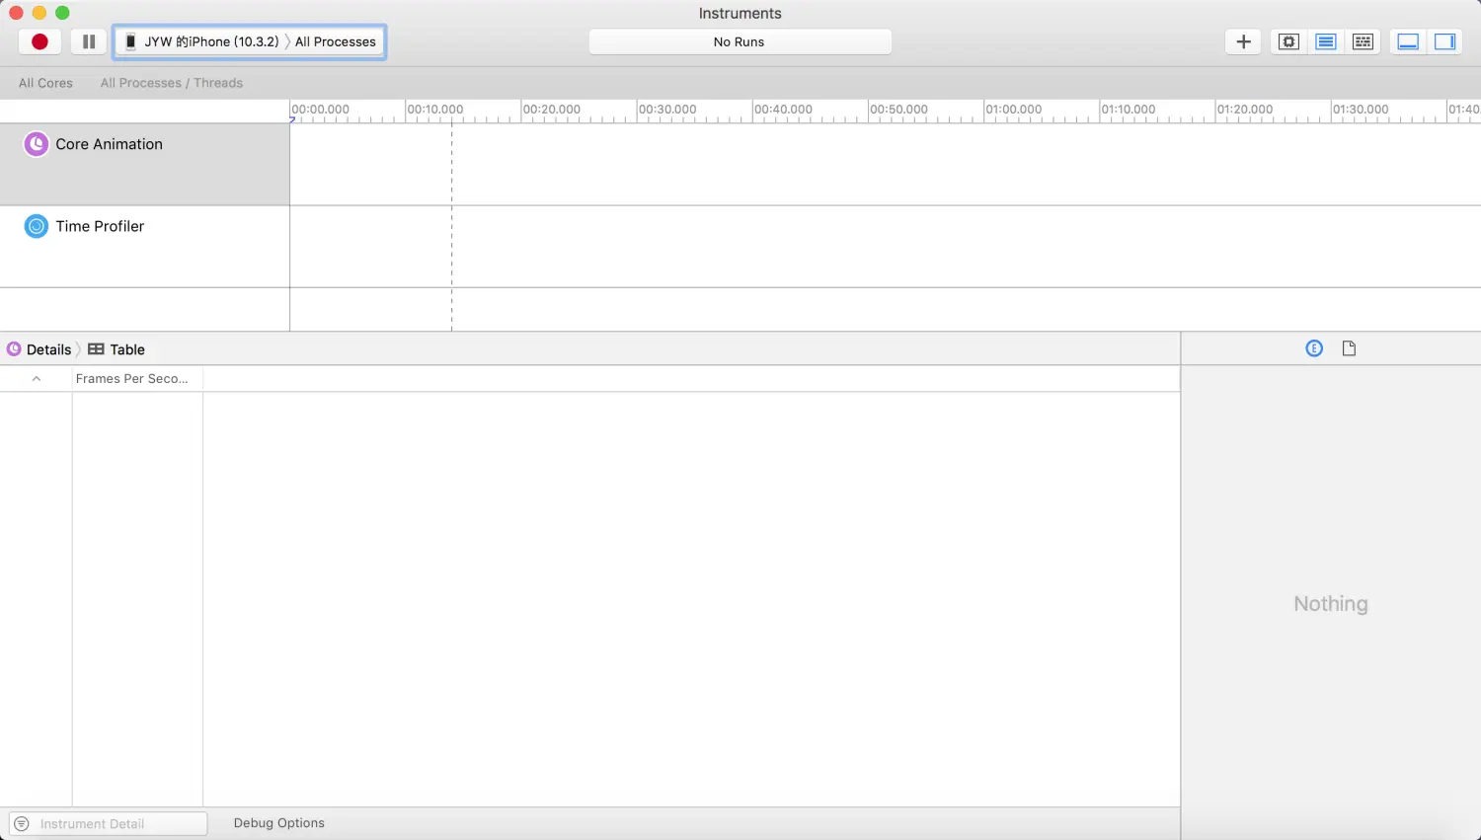This screenshot has width=1481, height=840.
Task: Add an instrument with the plus button
Action: tap(1243, 41)
